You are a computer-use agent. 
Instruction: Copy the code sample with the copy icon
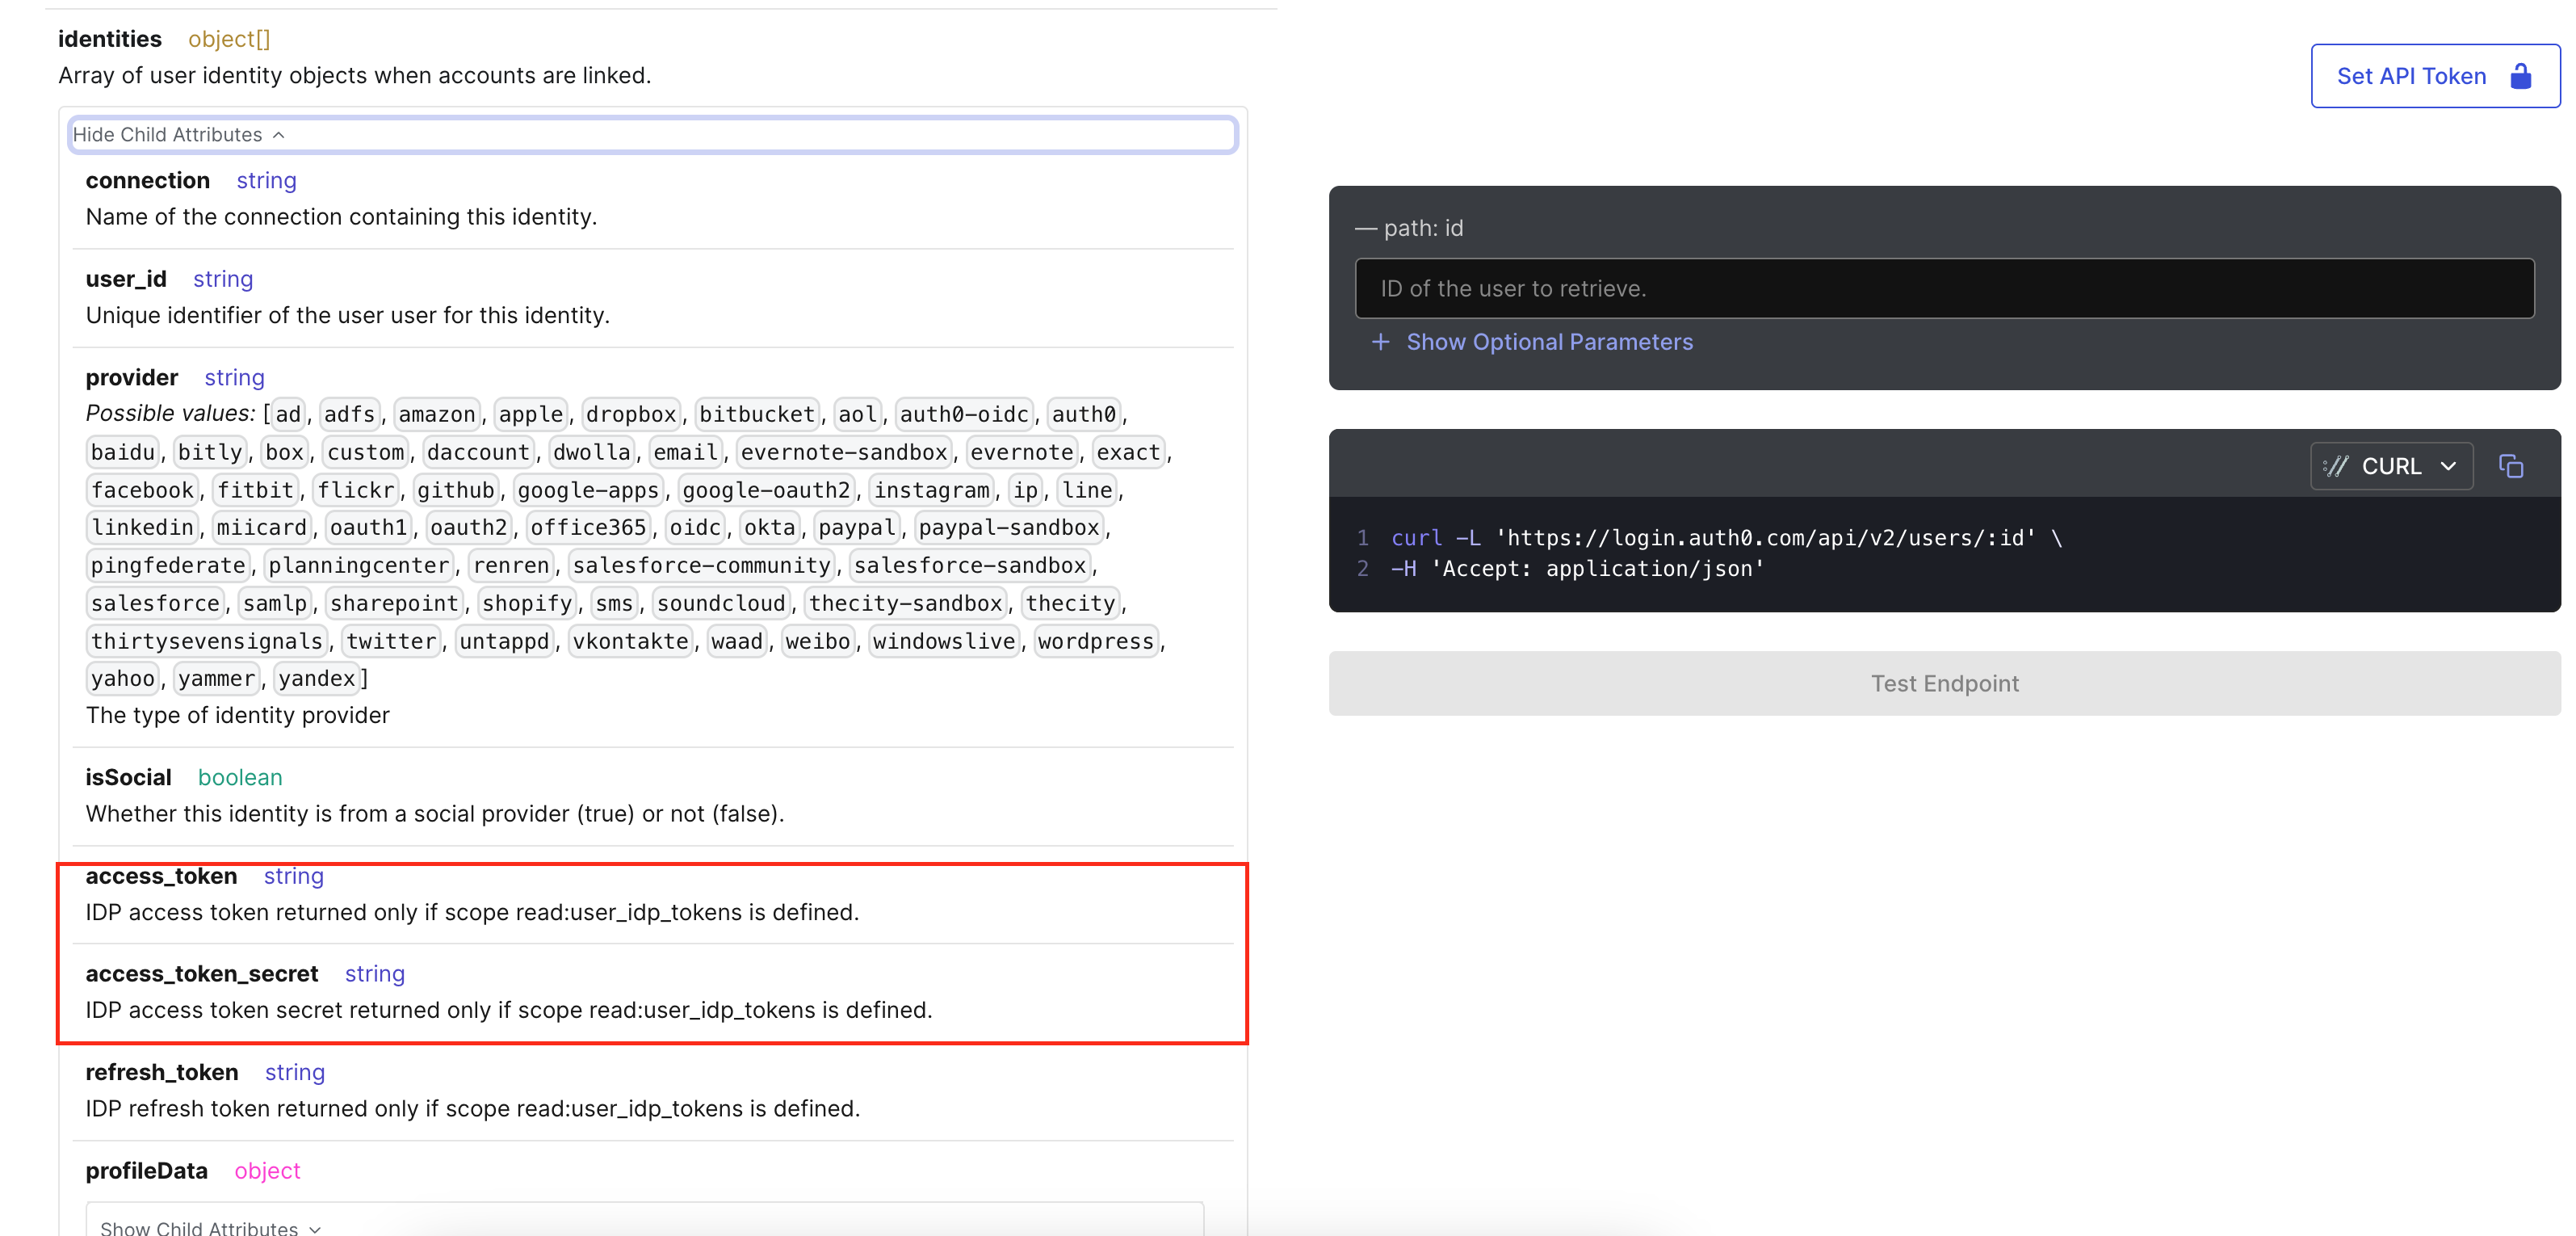[x=2511, y=466]
